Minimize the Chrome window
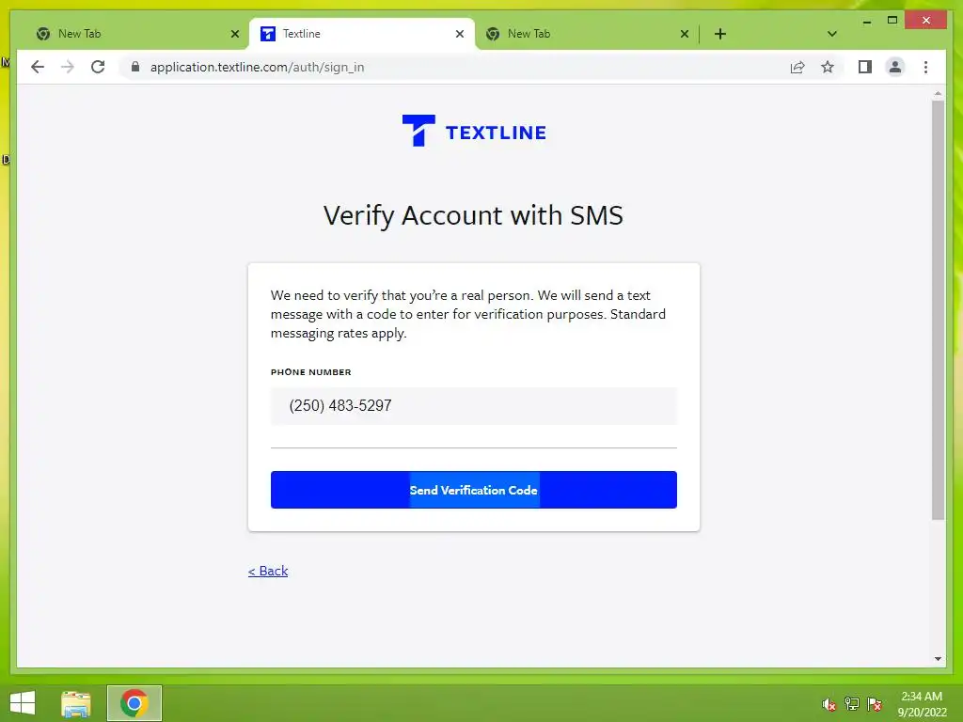This screenshot has width=963, height=722. (866, 21)
